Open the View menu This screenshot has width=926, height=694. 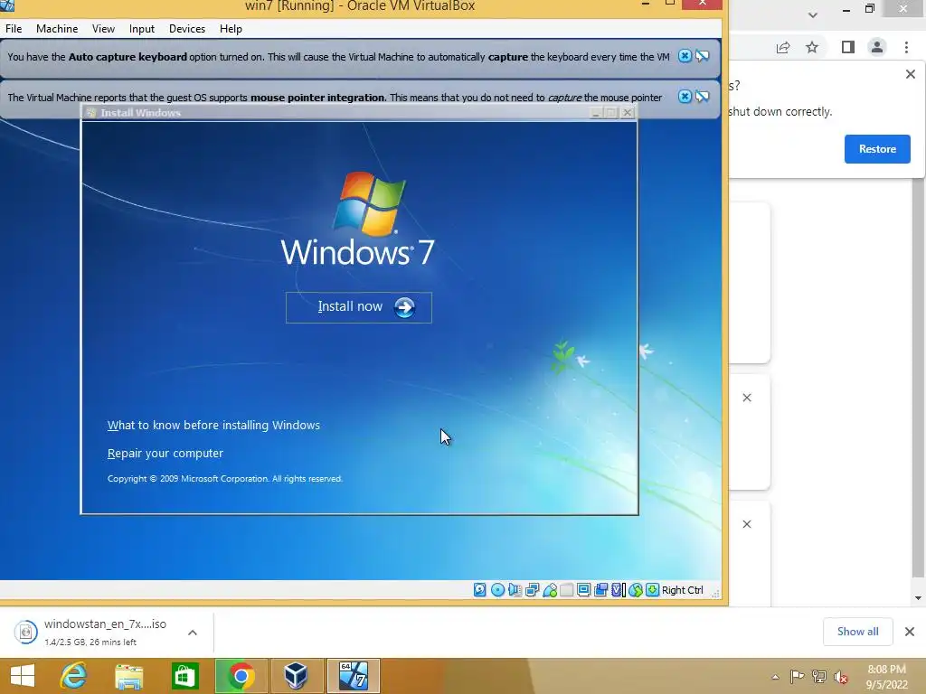(x=103, y=28)
